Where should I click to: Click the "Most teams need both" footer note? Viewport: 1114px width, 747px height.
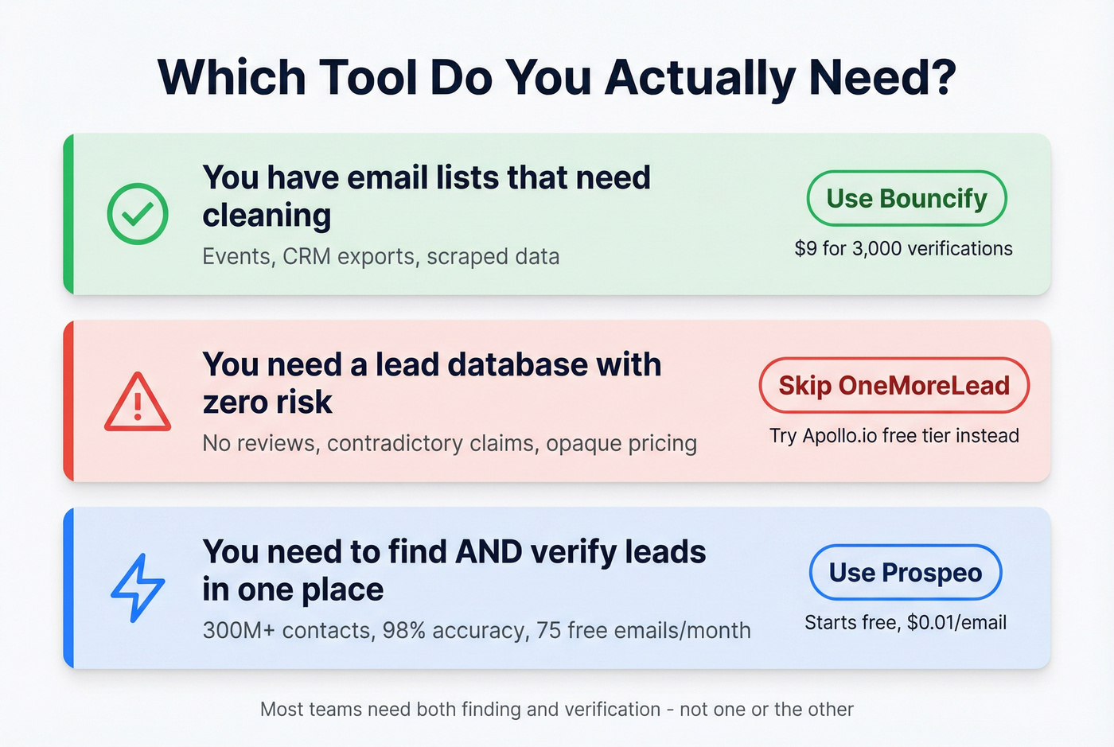point(556,709)
